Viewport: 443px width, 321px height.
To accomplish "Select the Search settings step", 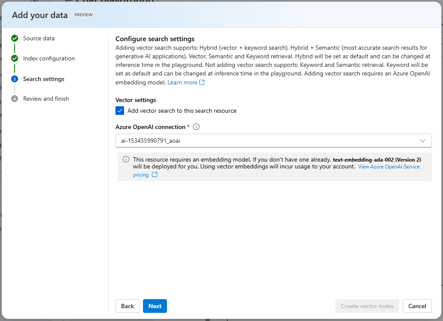I will [x=44, y=79].
